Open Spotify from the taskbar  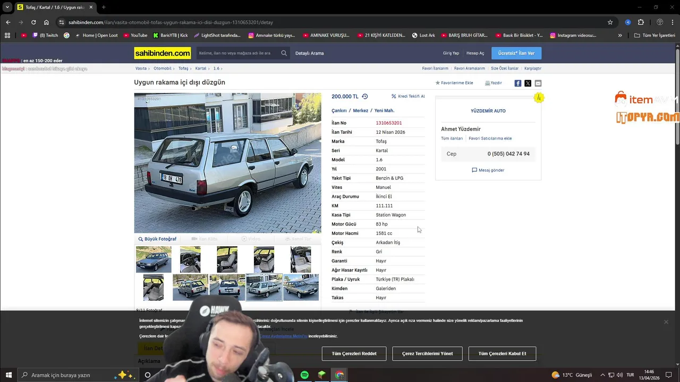pyautogui.click(x=304, y=375)
